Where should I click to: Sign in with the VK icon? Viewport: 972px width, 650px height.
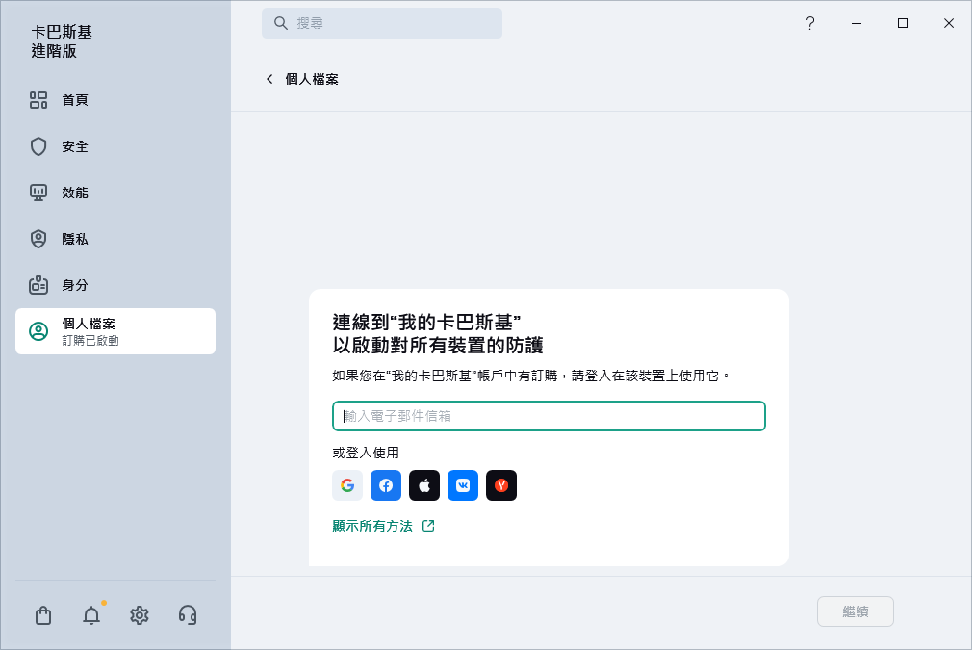[x=463, y=485]
